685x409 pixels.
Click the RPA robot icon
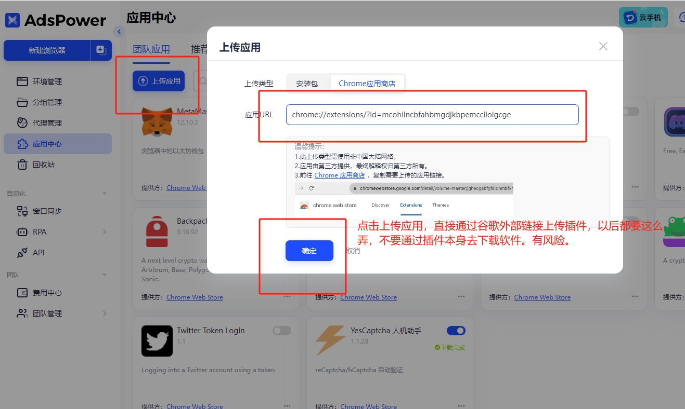[x=22, y=232]
